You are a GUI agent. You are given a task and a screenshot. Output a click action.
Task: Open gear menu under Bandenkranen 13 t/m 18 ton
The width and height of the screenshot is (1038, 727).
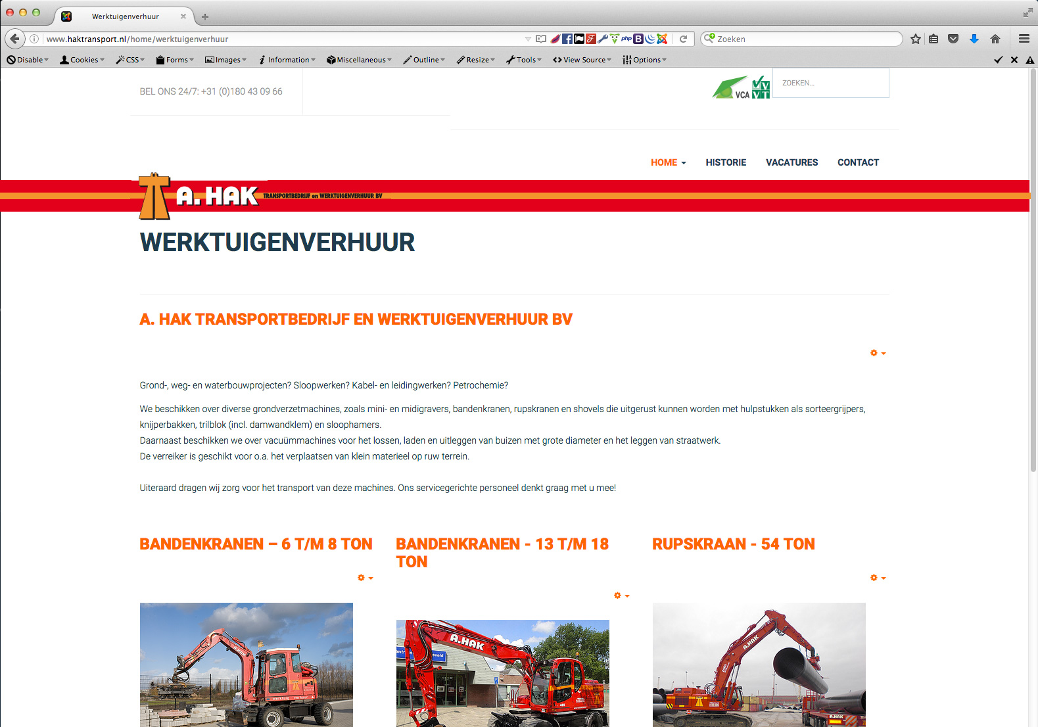pos(622,596)
